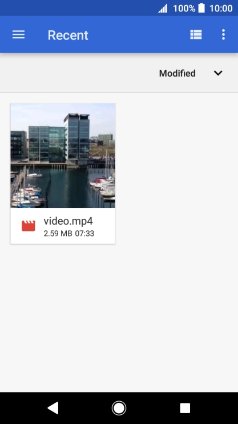Open the hamburger navigation menu
This screenshot has width=238, height=424.
click(18, 35)
